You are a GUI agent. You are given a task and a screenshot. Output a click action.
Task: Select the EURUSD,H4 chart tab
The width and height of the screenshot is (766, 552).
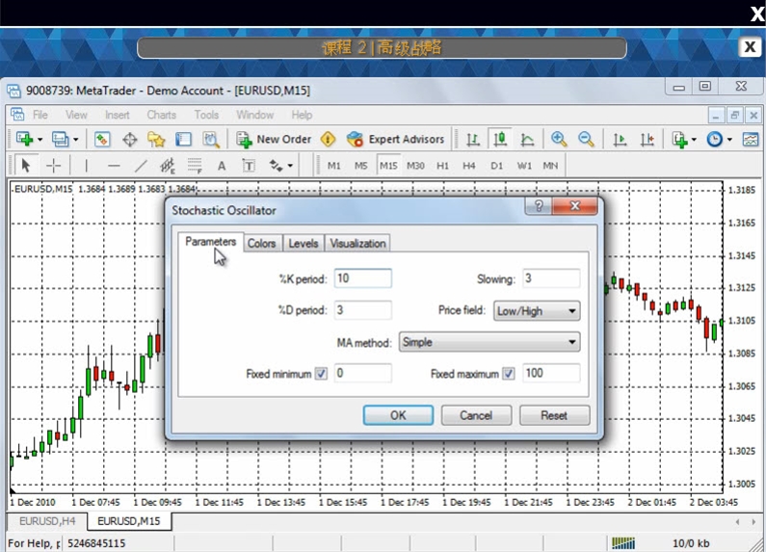point(47,521)
